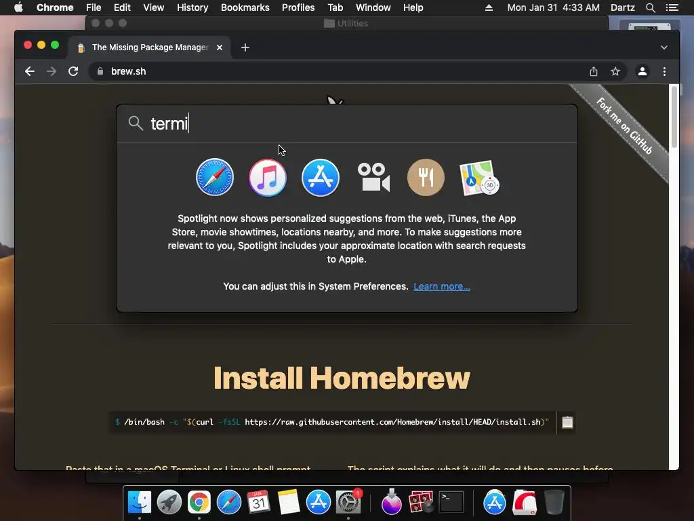This screenshot has width=694, height=521.
Task: Click the fork and knife restaurant icon
Action: click(426, 177)
